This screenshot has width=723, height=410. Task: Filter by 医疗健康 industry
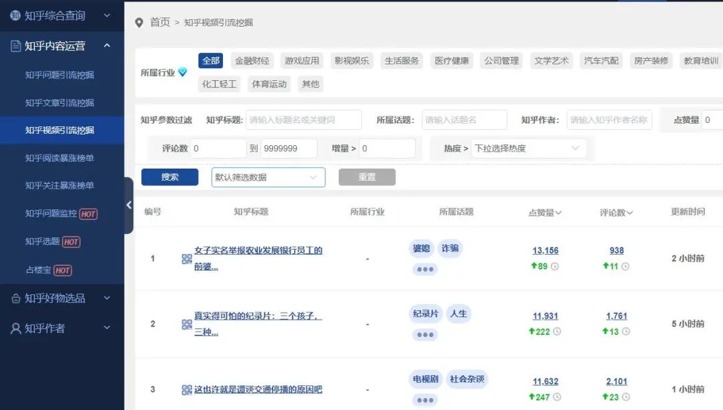point(451,61)
